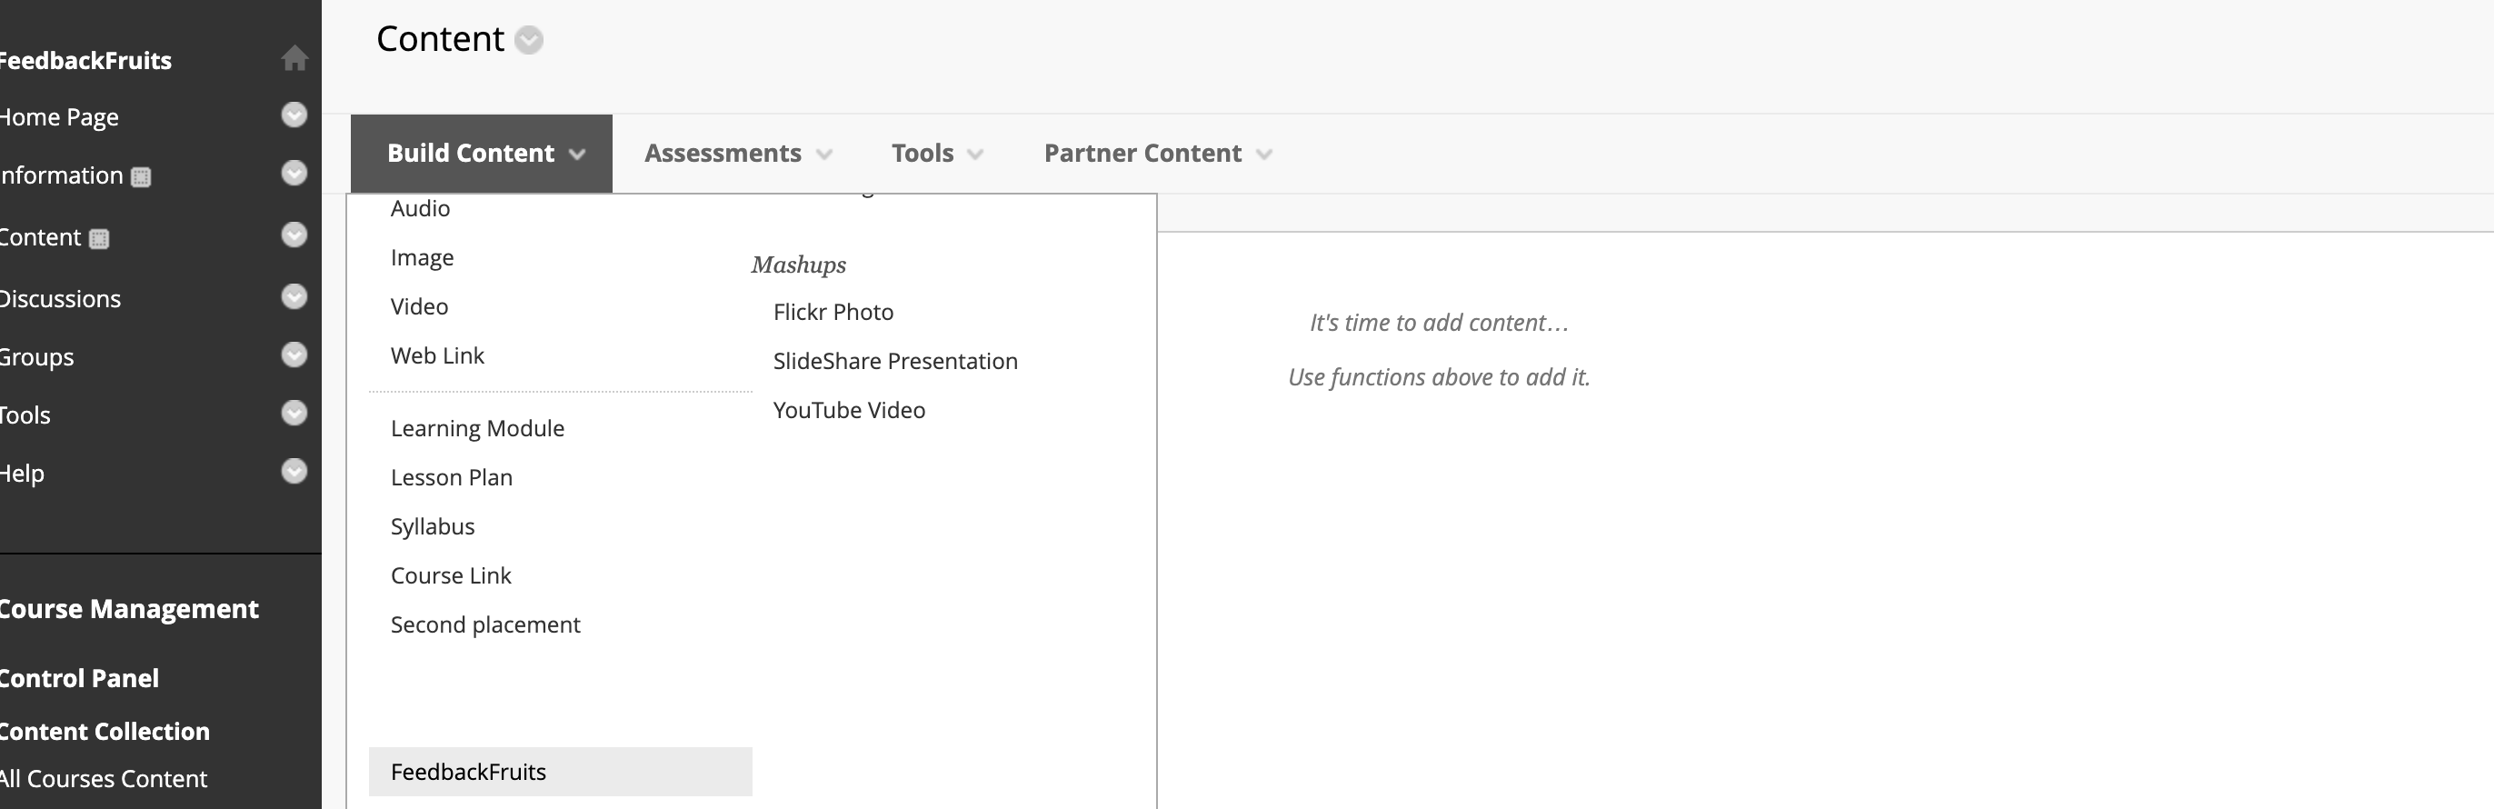Screen dimensions: 2494x809
Task: Select Image from the Build Content menu
Action: [x=422, y=257]
